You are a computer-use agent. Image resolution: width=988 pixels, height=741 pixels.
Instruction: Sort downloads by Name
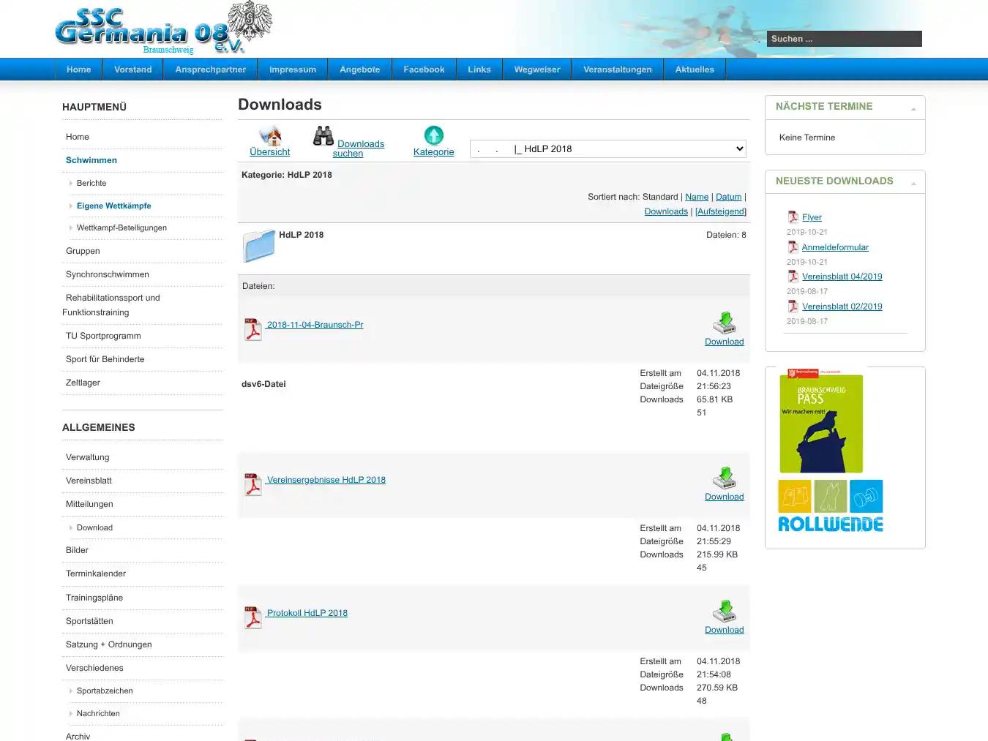pos(696,196)
